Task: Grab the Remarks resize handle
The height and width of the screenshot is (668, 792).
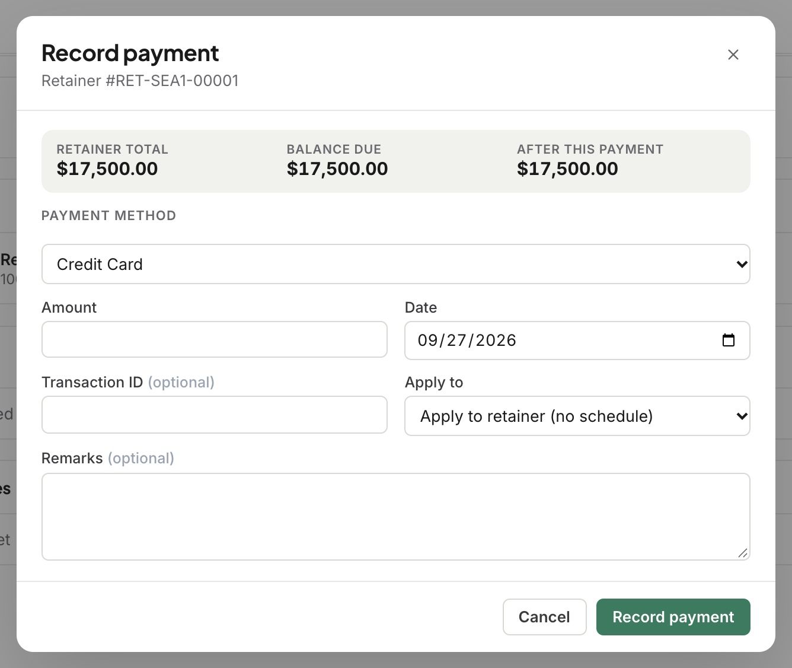Action: 743,553
